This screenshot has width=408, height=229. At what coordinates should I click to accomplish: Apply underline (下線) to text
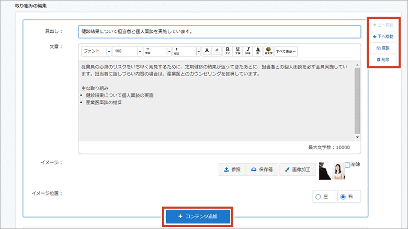tap(238, 51)
